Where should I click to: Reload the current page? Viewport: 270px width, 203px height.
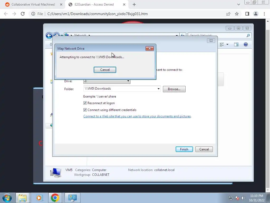23,14
